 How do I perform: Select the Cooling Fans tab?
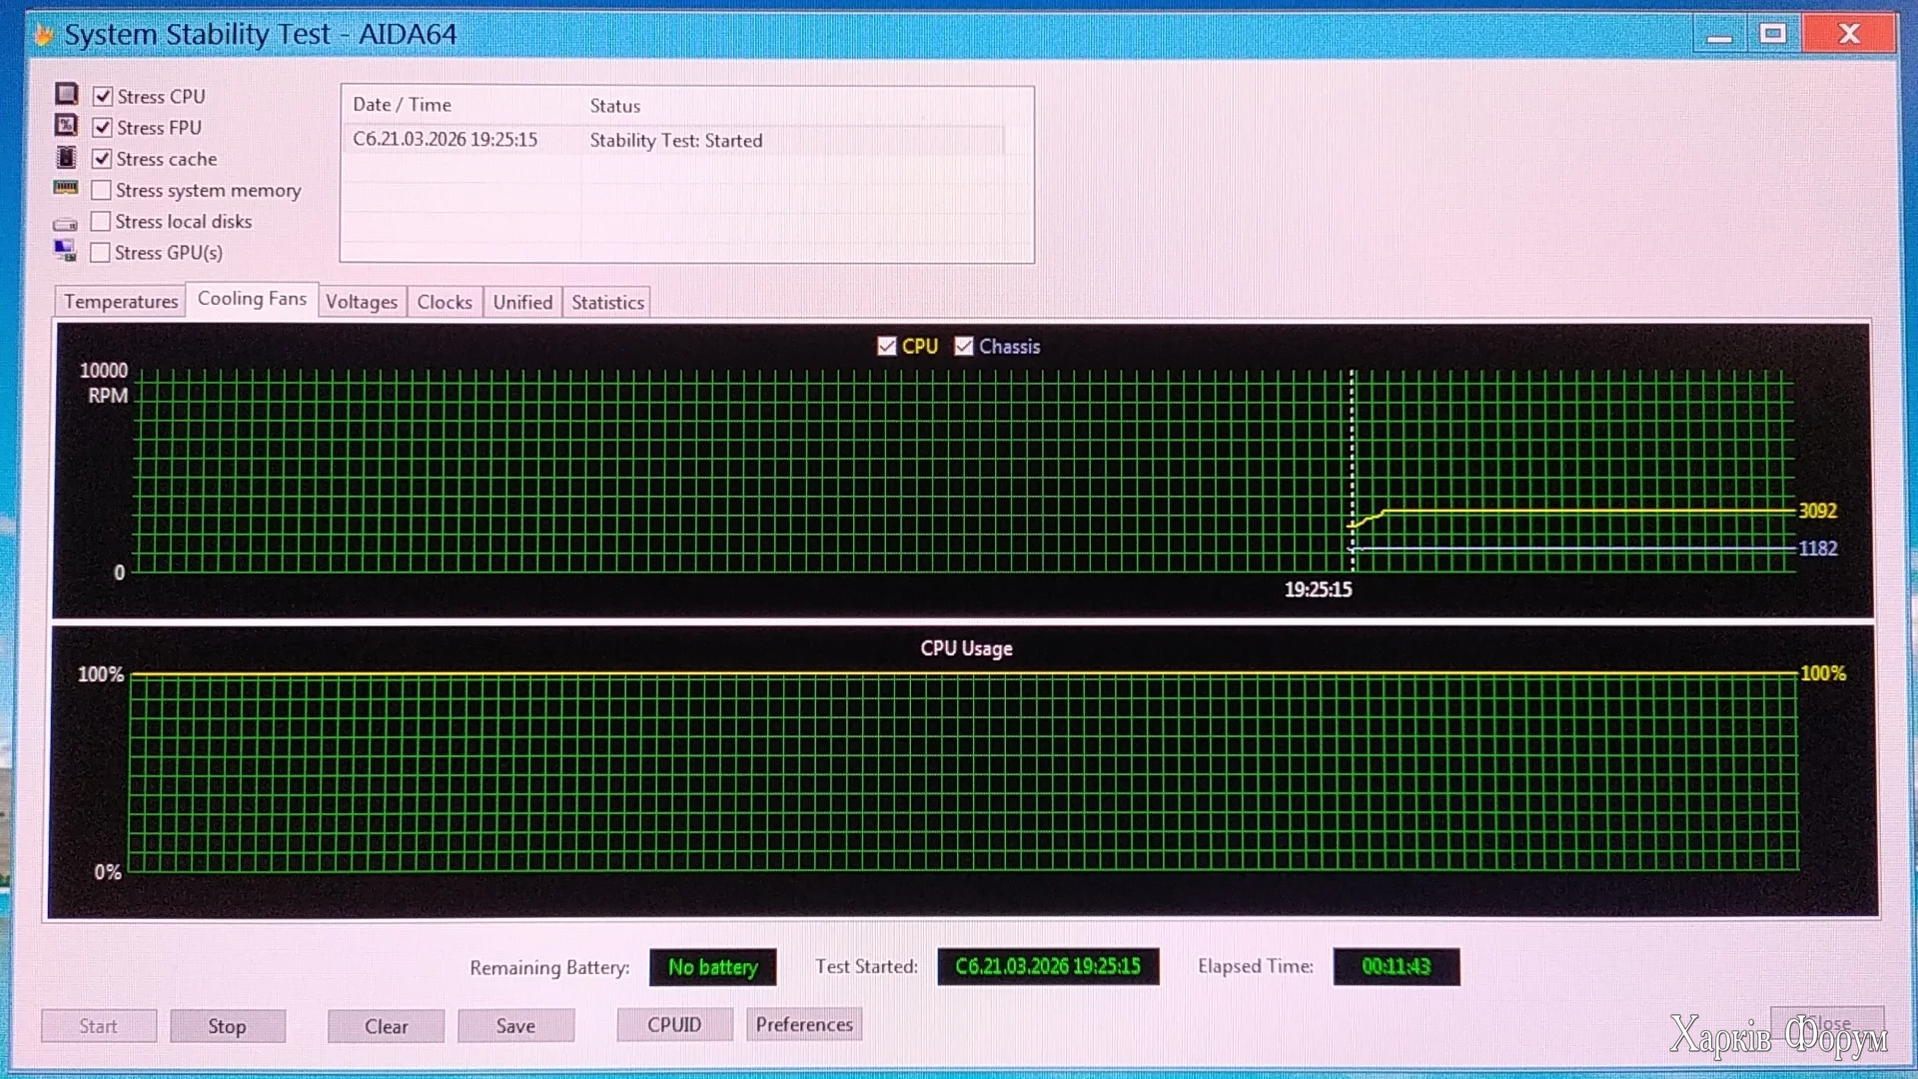click(x=252, y=299)
